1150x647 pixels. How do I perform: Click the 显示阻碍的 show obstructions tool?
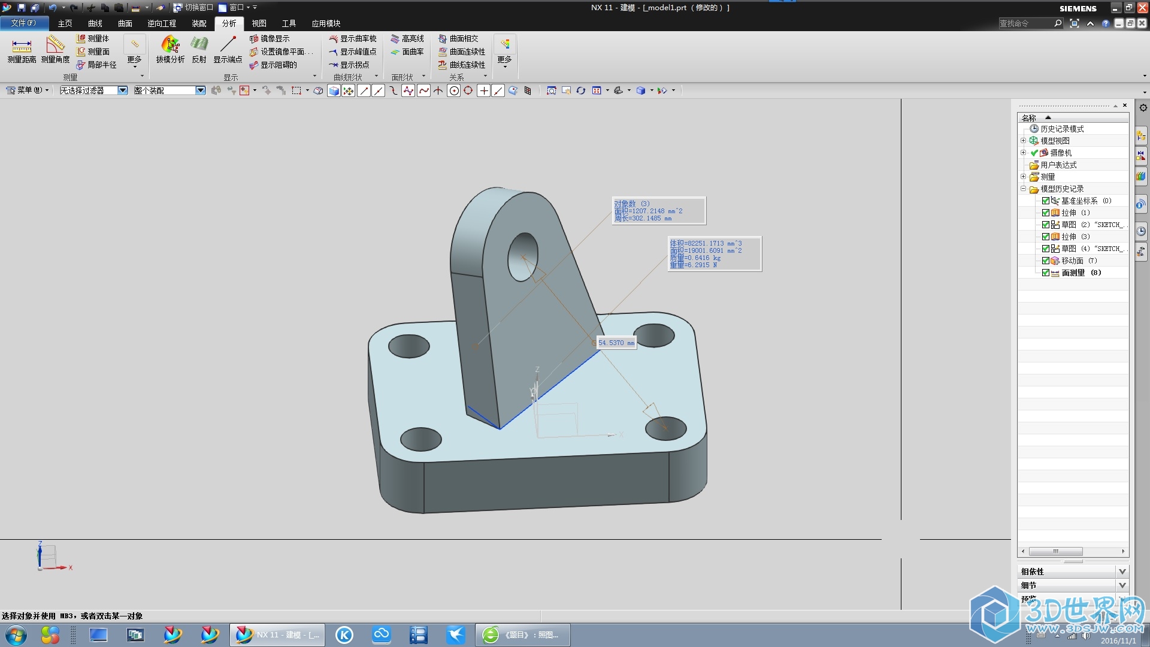[273, 65]
